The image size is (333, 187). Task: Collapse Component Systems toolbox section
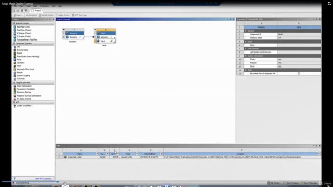[x=14, y=43]
